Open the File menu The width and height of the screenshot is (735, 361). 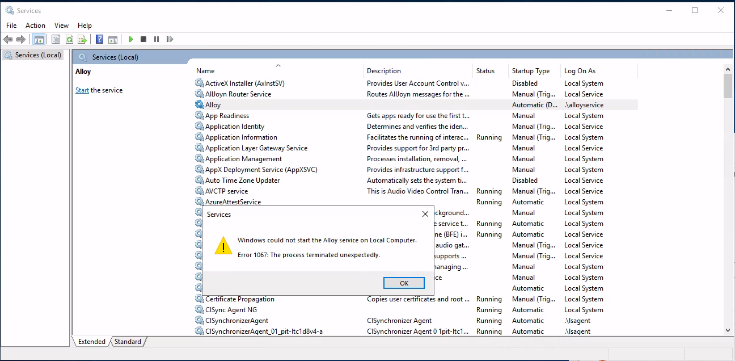pyautogui.click(x=11, y=26)
